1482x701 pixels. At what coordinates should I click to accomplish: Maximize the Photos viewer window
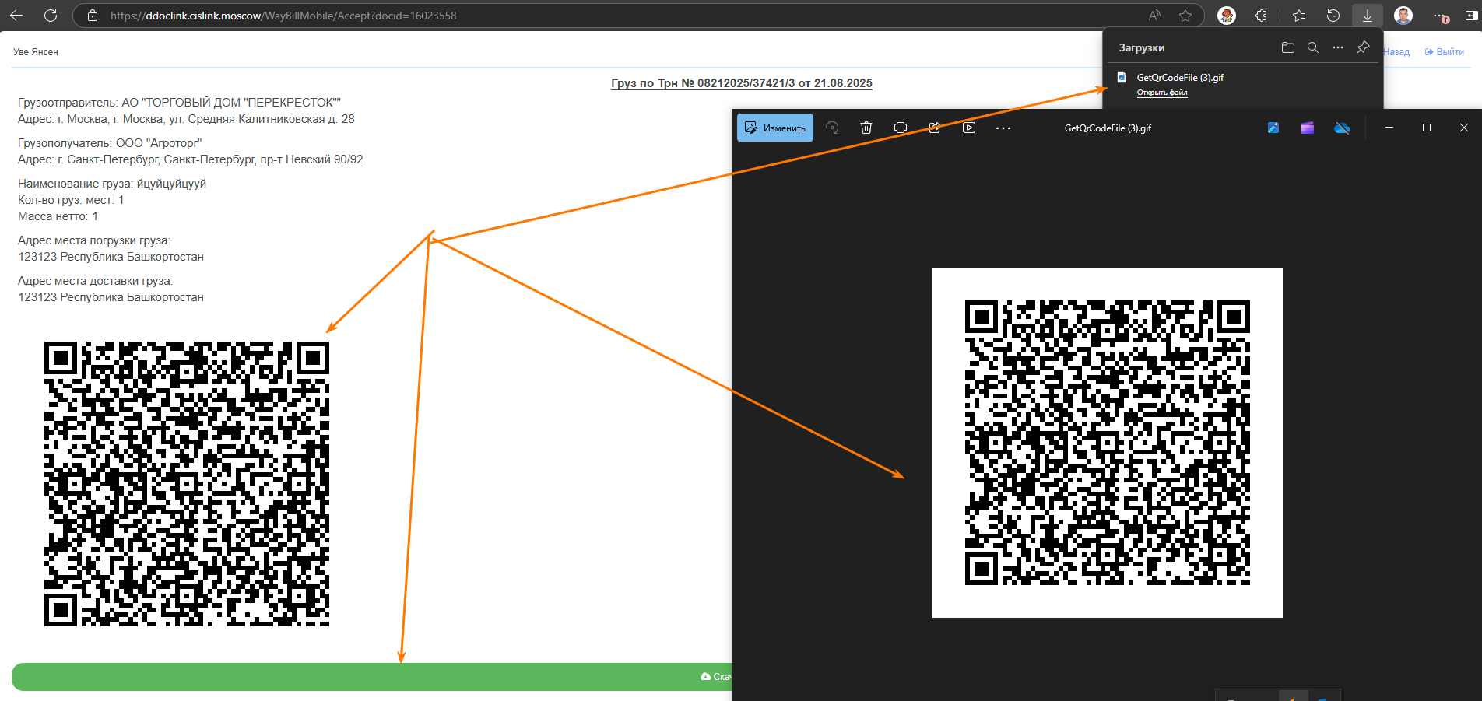[1427, 128]
